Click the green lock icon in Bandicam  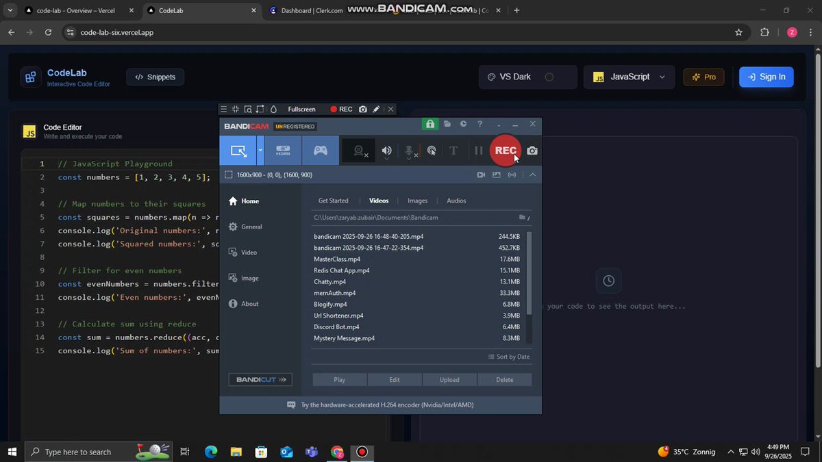[429, 124]
